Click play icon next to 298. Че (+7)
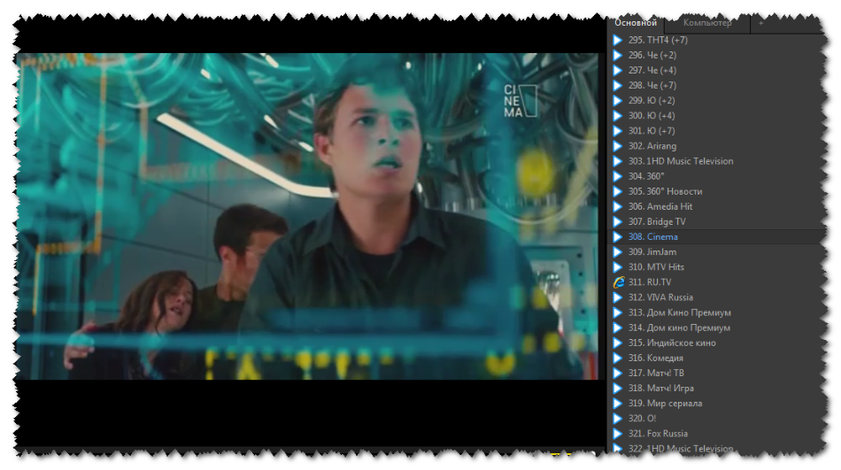Screen dimensions: 841x470 pyautogui.click(x=618, y=85)
